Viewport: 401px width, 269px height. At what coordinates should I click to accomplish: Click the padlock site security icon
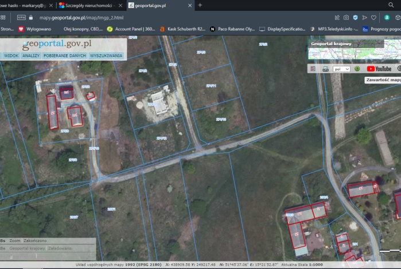pos(31,17)
